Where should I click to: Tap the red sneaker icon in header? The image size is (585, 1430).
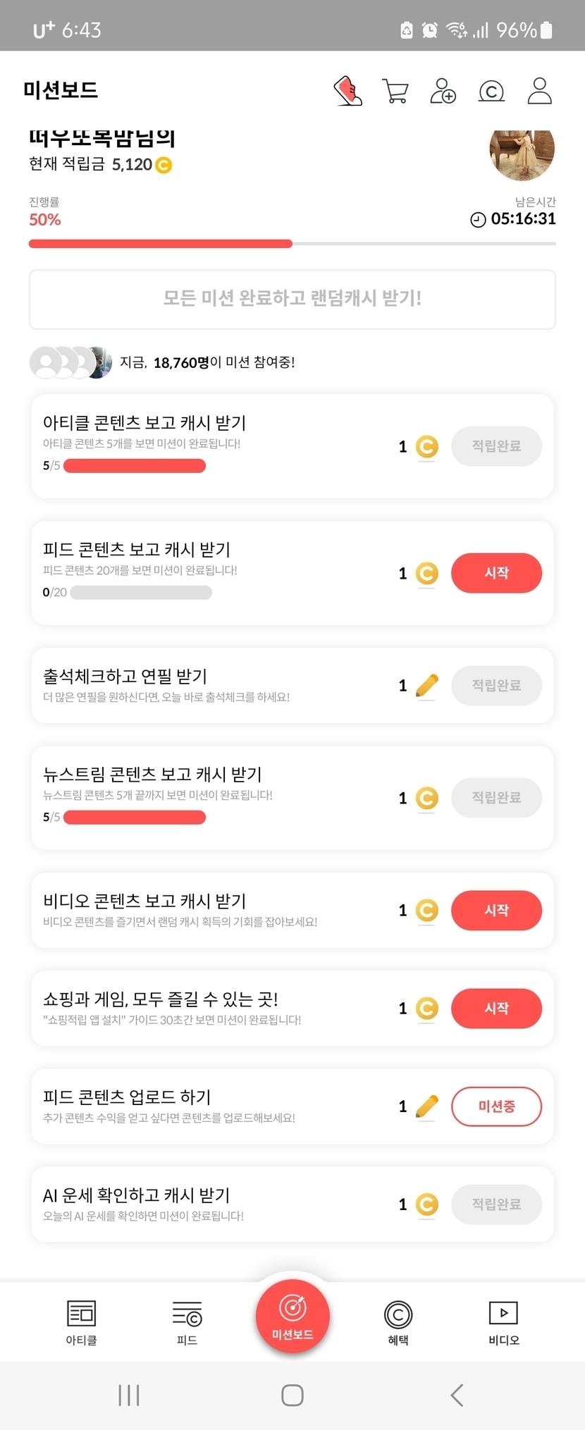pos(347,91)
